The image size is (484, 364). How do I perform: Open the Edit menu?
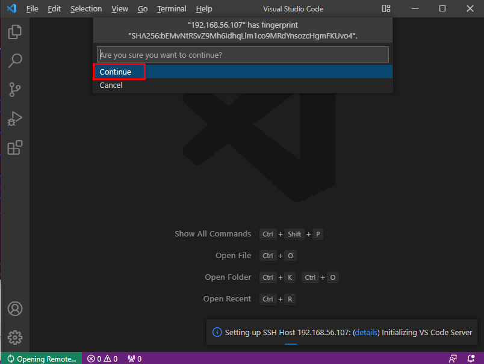pos(54,9)
